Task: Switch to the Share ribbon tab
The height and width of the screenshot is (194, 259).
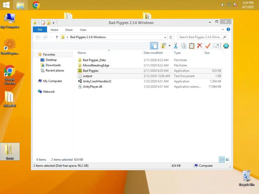Action: coord(69,30)
